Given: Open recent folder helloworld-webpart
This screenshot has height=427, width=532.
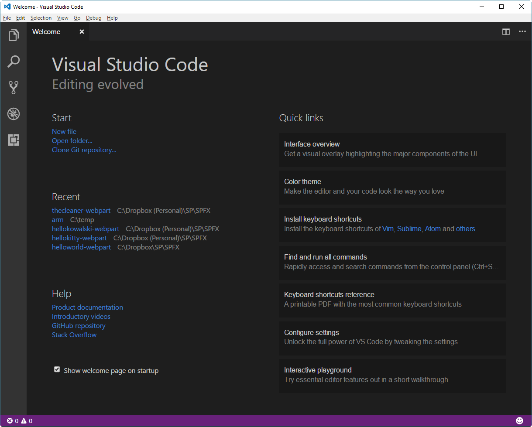Looking at the screenshot, I should (x=82, y=247).
